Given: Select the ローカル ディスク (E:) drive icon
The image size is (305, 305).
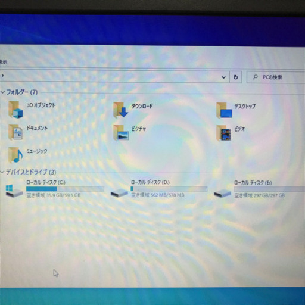Looking at the screenshot, I should 222,193.
